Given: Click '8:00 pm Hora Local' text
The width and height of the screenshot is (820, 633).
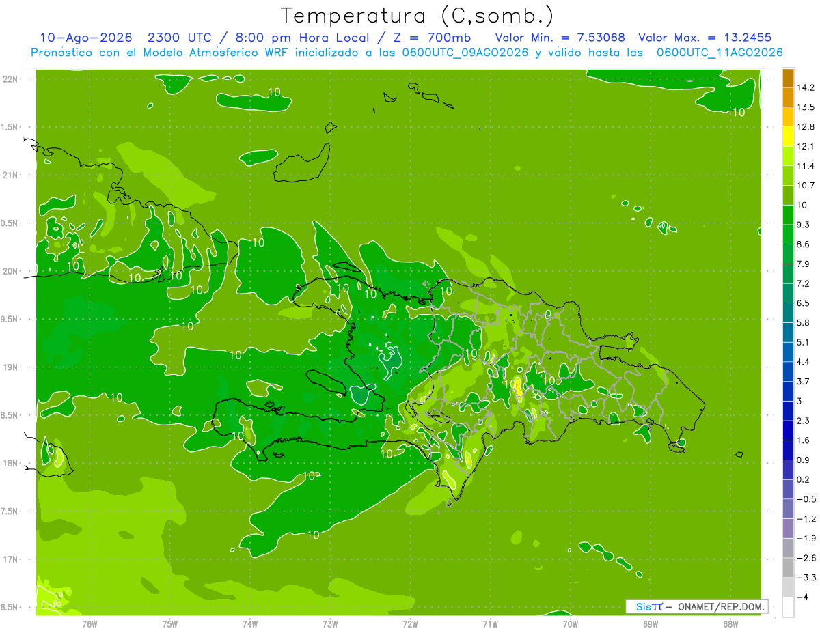Looking at the screenshot, I should (303, 38).
